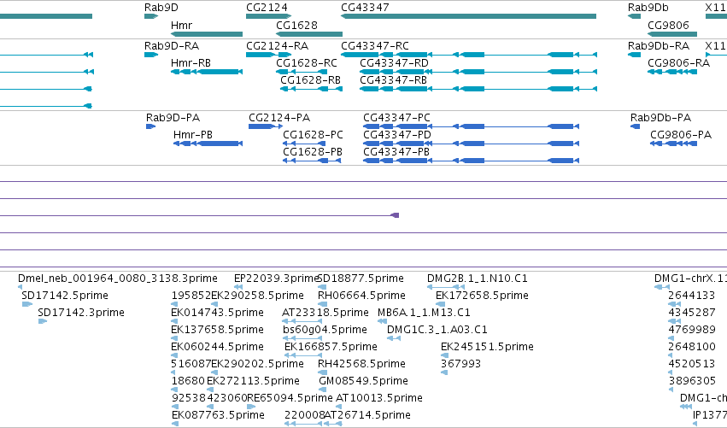Select the EK166857.5prime EST label
Image resolution: width=727 pixels, height=428 pixels.
click(x=331, y=347)
